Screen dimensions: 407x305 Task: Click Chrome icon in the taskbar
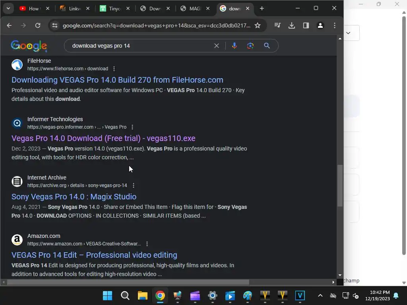(x=160, y=295)
